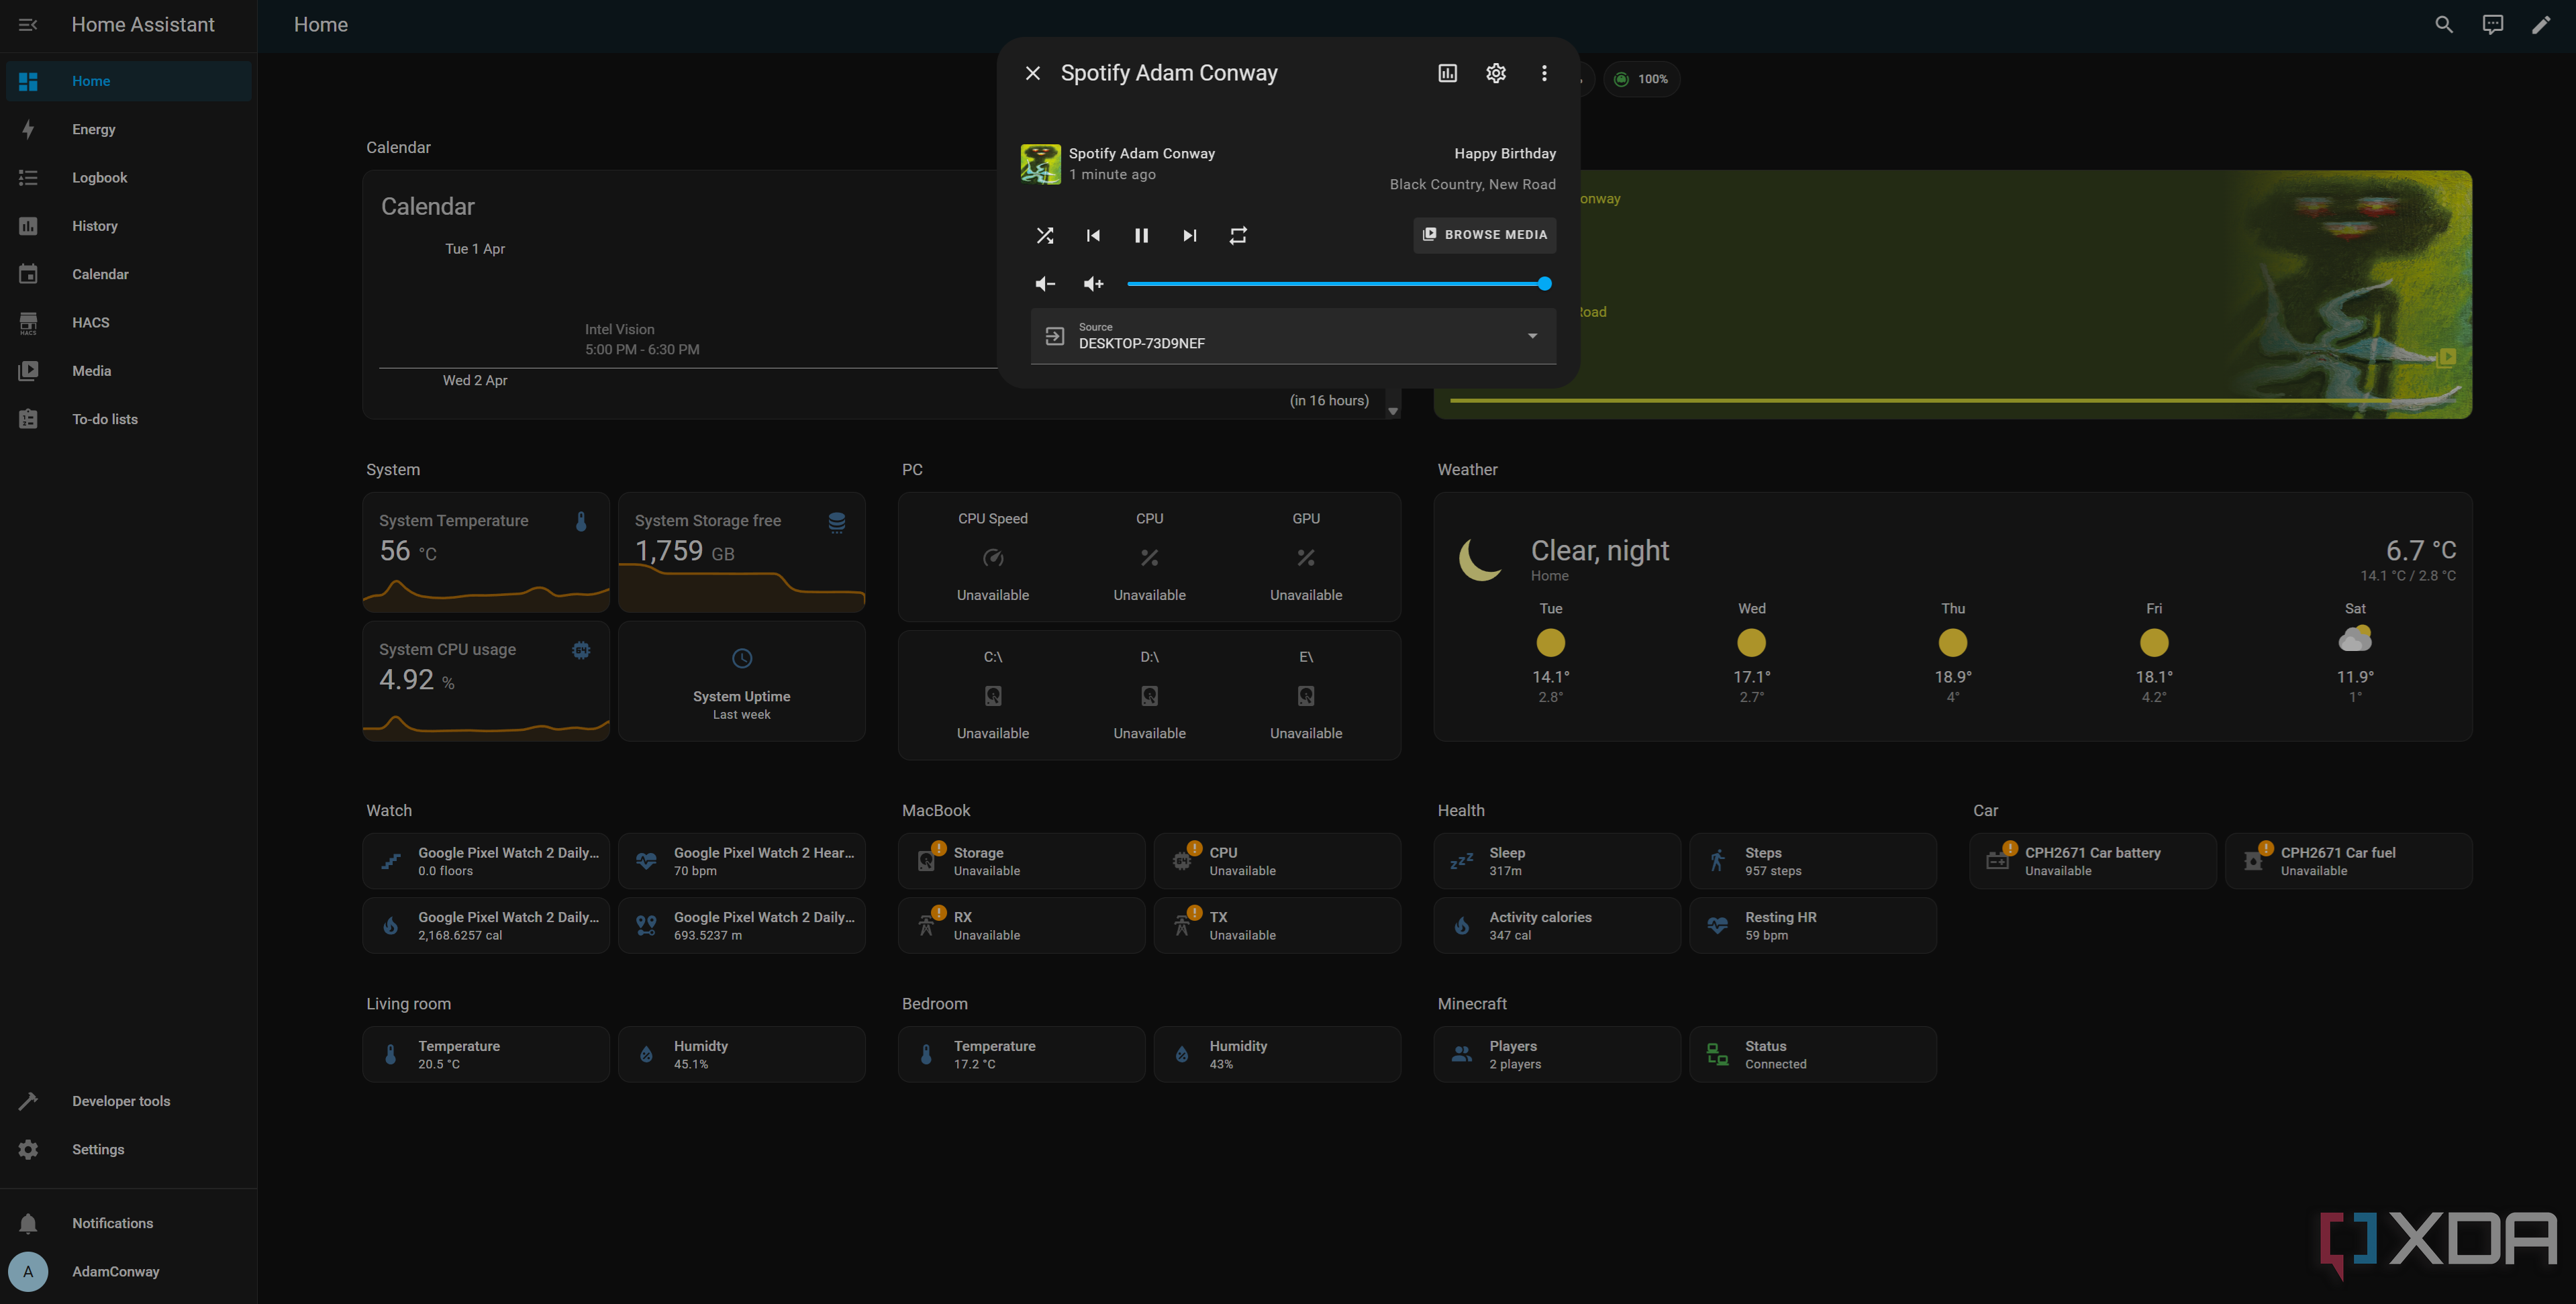This screenshot has width=2576, height=1304.
Task: Click the media card progress bar
Action: (x=1952, y=400)
